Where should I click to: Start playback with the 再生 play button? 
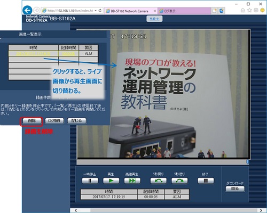tap(111, 181)
